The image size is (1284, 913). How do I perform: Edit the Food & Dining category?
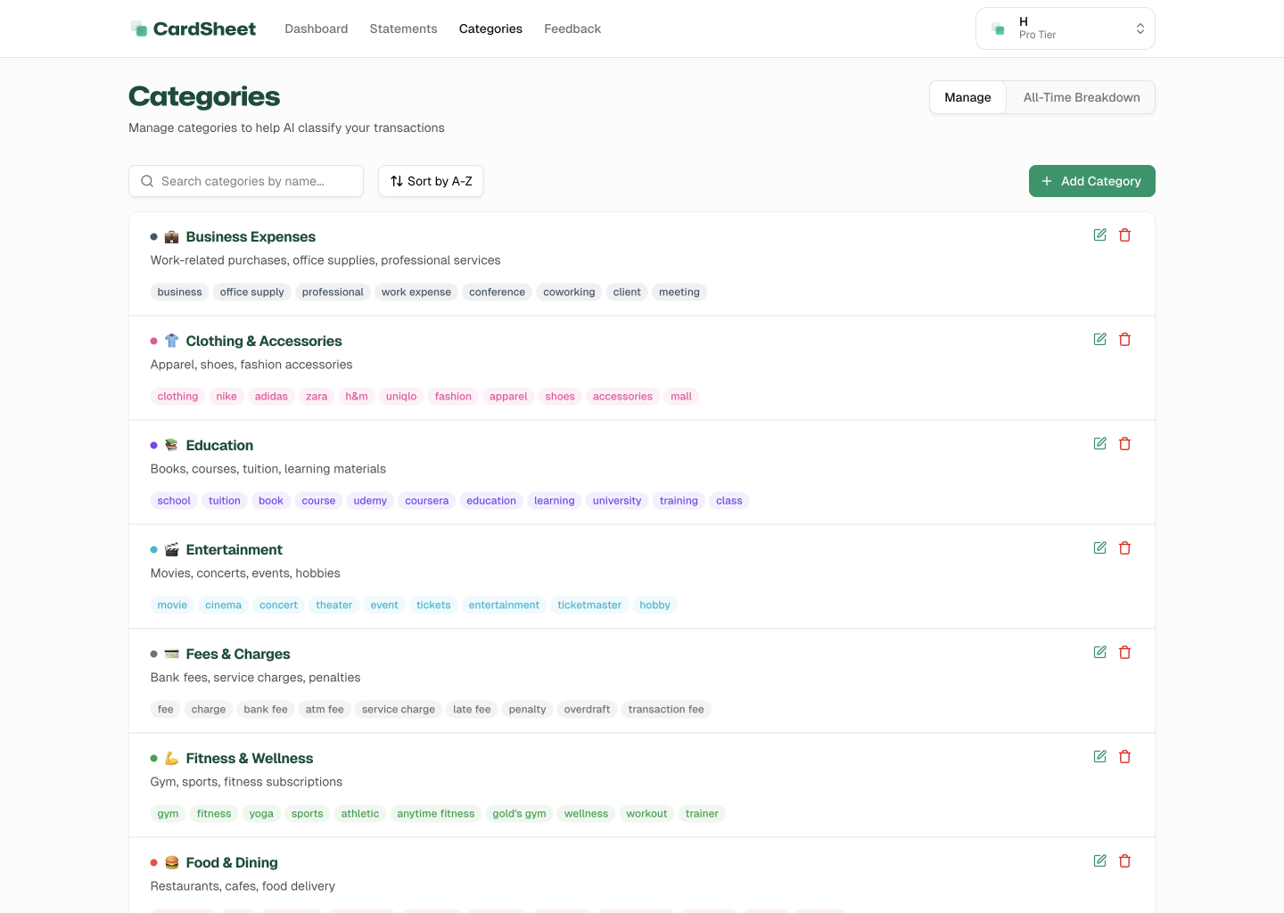pyautogui.click(x=1099, y=860)
